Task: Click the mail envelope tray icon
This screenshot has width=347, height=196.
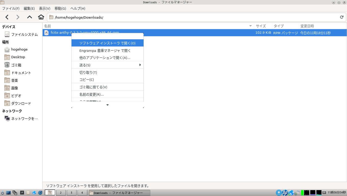Action: pos(324,193)
